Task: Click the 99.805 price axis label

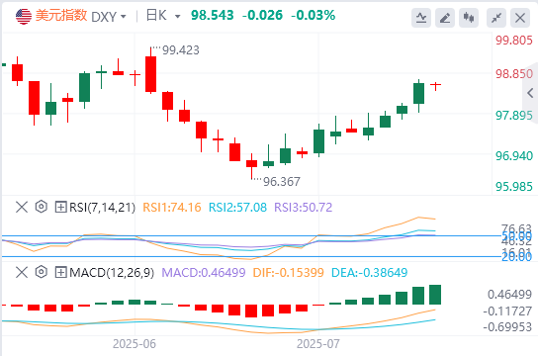Action: tap(514, 41)
